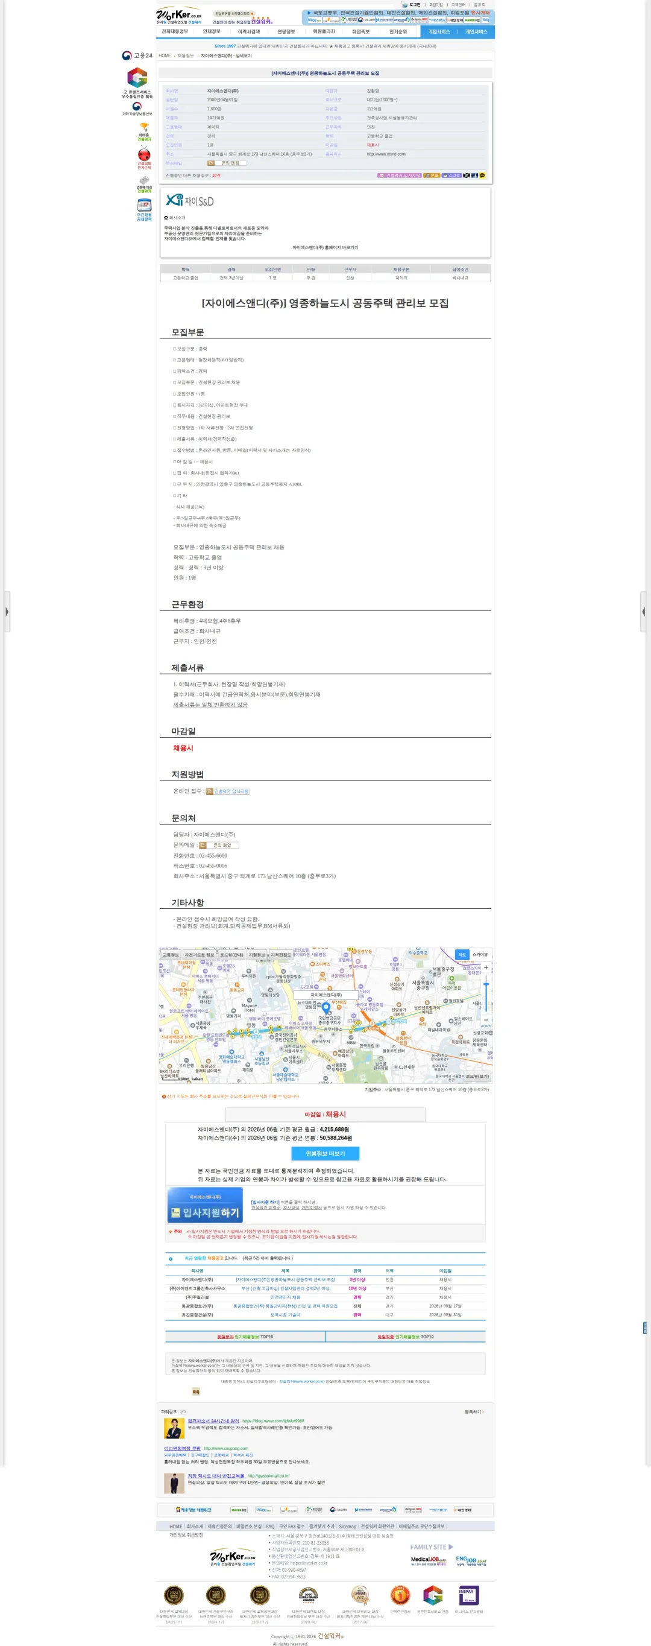Select the 지도 map view button

pyautogui.click(x=462, y=955)
